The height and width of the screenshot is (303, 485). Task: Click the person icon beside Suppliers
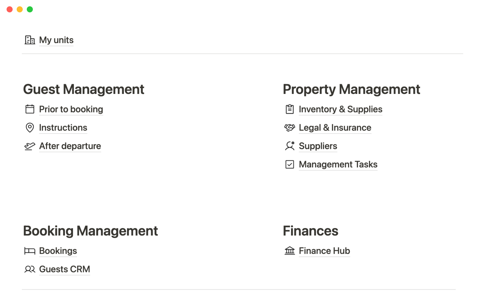289,146
